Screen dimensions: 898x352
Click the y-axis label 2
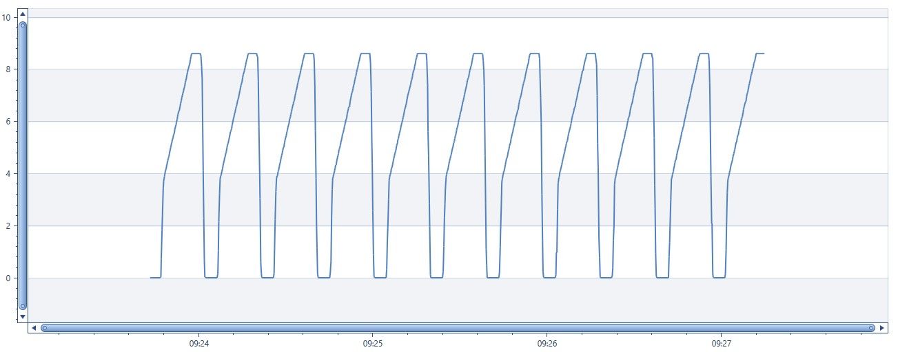point(8,226)
